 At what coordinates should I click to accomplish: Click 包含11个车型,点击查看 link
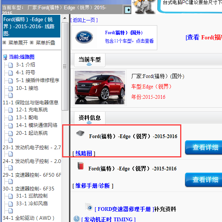coord(129,41)
